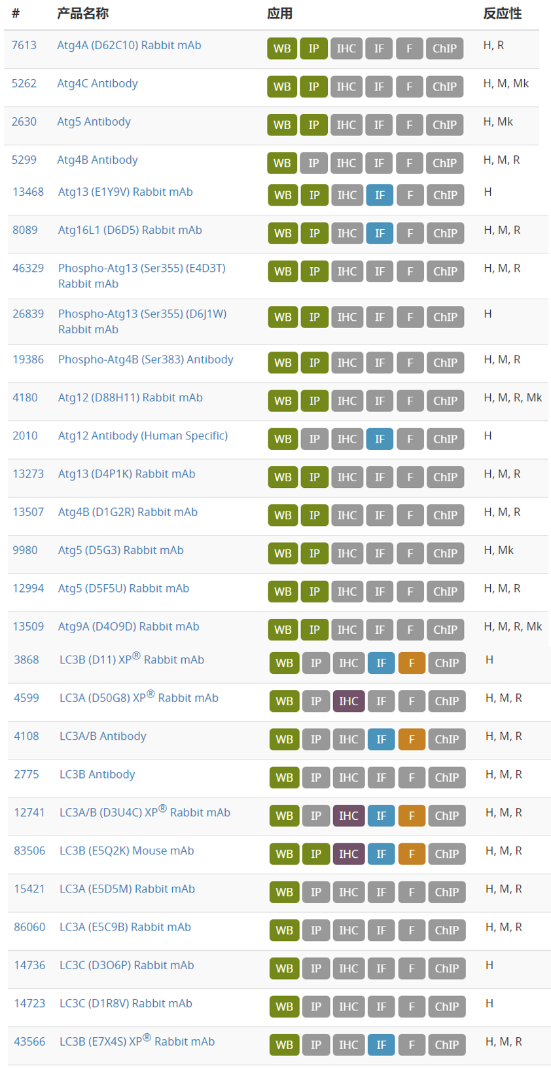Click WB badge in LC3C (D3O6P) row
The height and width of the screenshot is (1068, 551).
(x=284, y=968)
